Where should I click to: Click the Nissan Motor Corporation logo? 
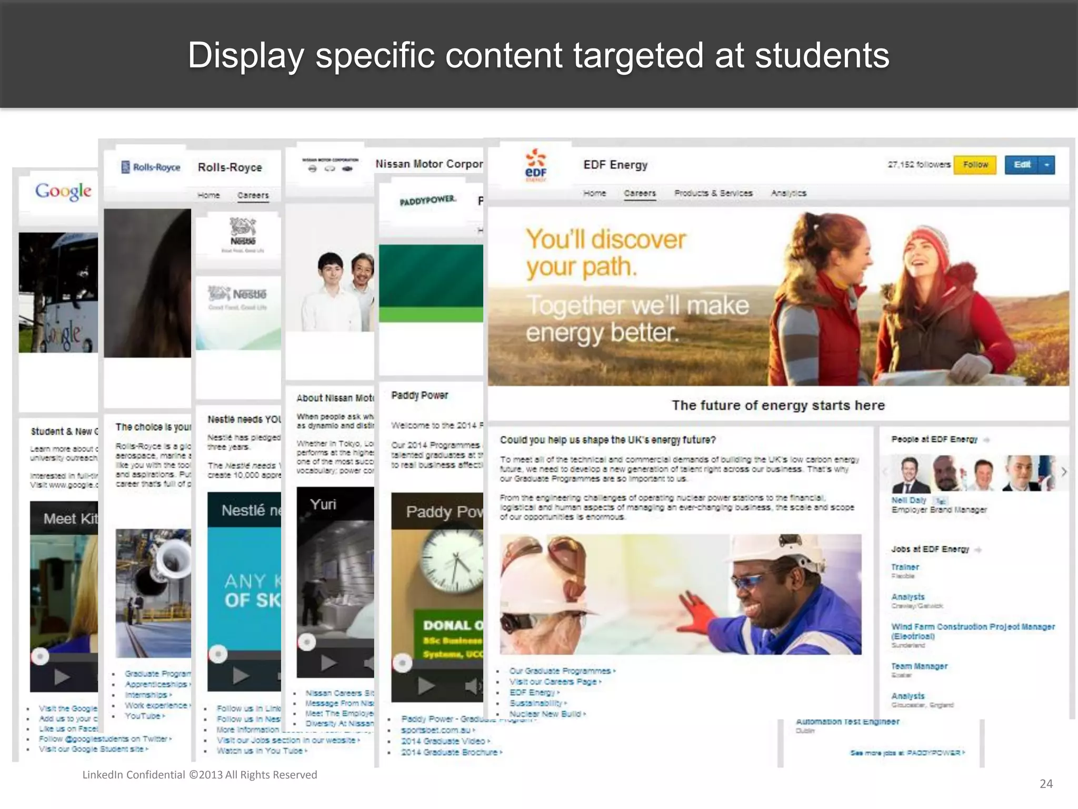tap(330, 165)
